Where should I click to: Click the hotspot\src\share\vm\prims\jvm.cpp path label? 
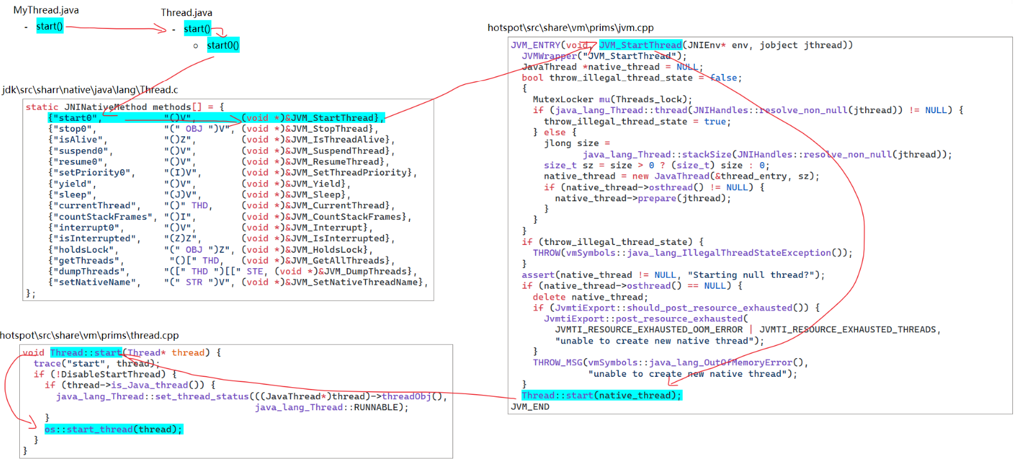pyautogui.click(x=571, y=28)
